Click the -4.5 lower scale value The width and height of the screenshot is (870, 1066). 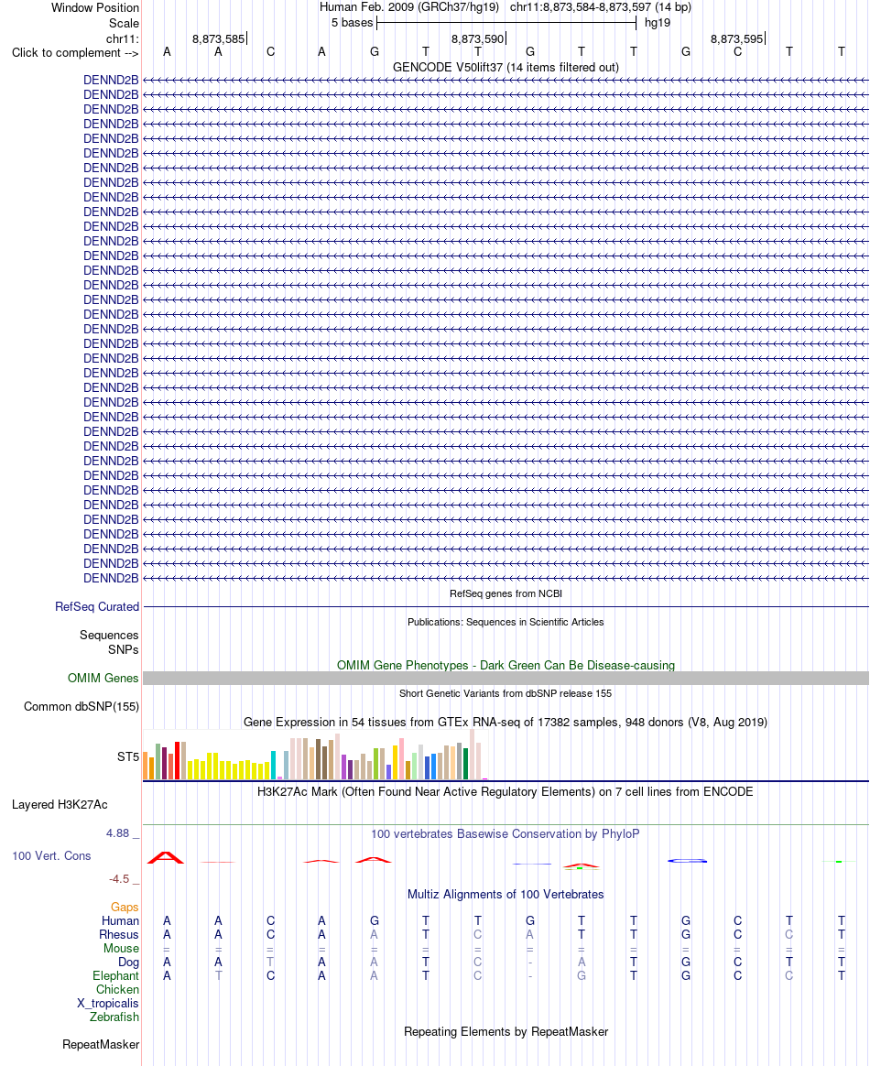pos(119,879)
